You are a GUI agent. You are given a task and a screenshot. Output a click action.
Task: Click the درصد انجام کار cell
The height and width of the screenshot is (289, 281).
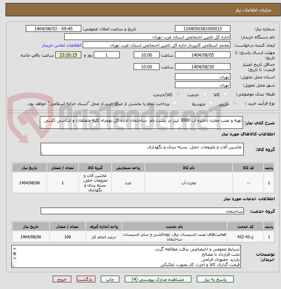coord(104,237)
